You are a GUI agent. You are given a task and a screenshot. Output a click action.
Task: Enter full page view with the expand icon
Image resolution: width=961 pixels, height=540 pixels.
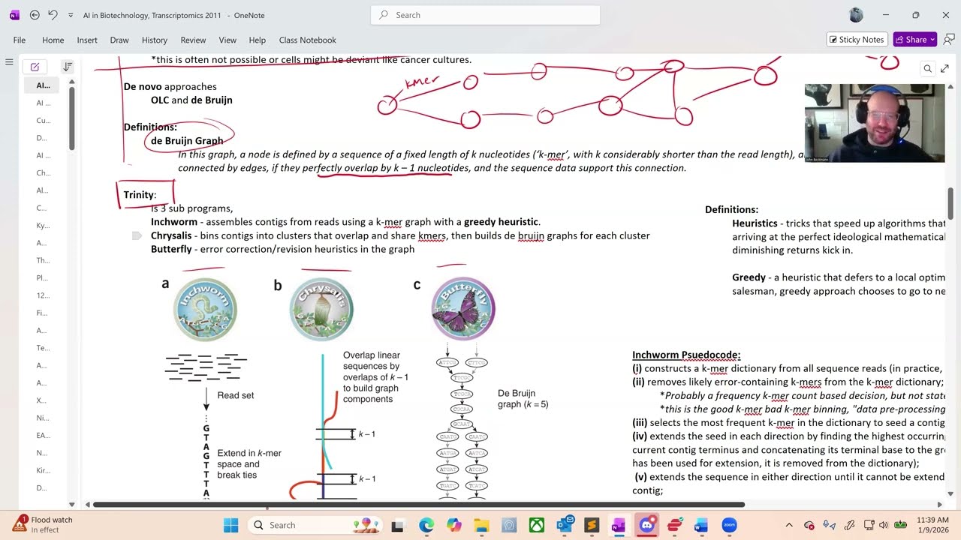[x=944, y=69]
